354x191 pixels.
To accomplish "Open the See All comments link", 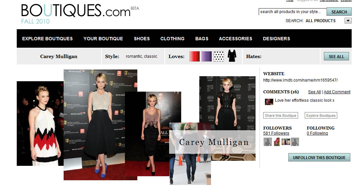I will (x=314, y=92).
